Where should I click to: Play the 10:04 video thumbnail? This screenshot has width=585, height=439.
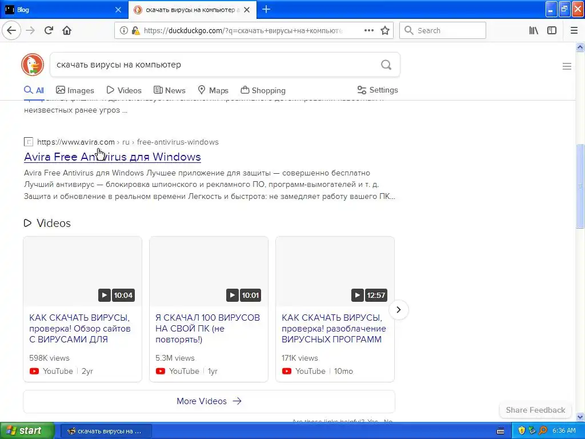(x=82, y=272)
